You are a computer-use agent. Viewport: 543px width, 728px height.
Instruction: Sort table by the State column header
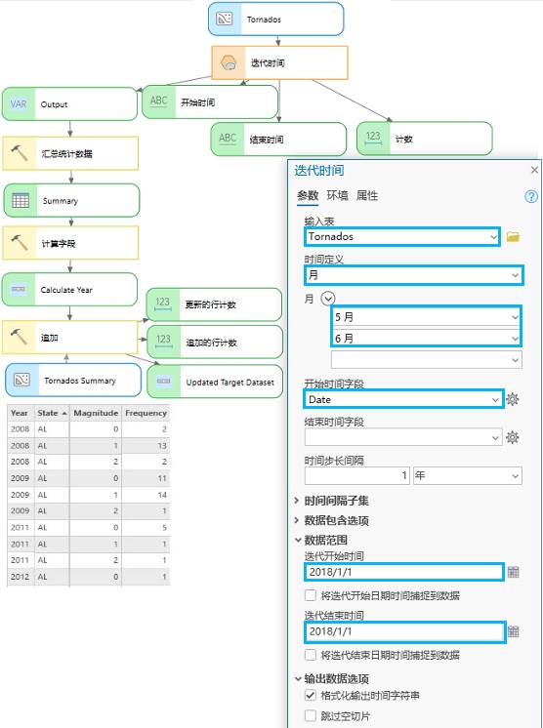[52, 413]
